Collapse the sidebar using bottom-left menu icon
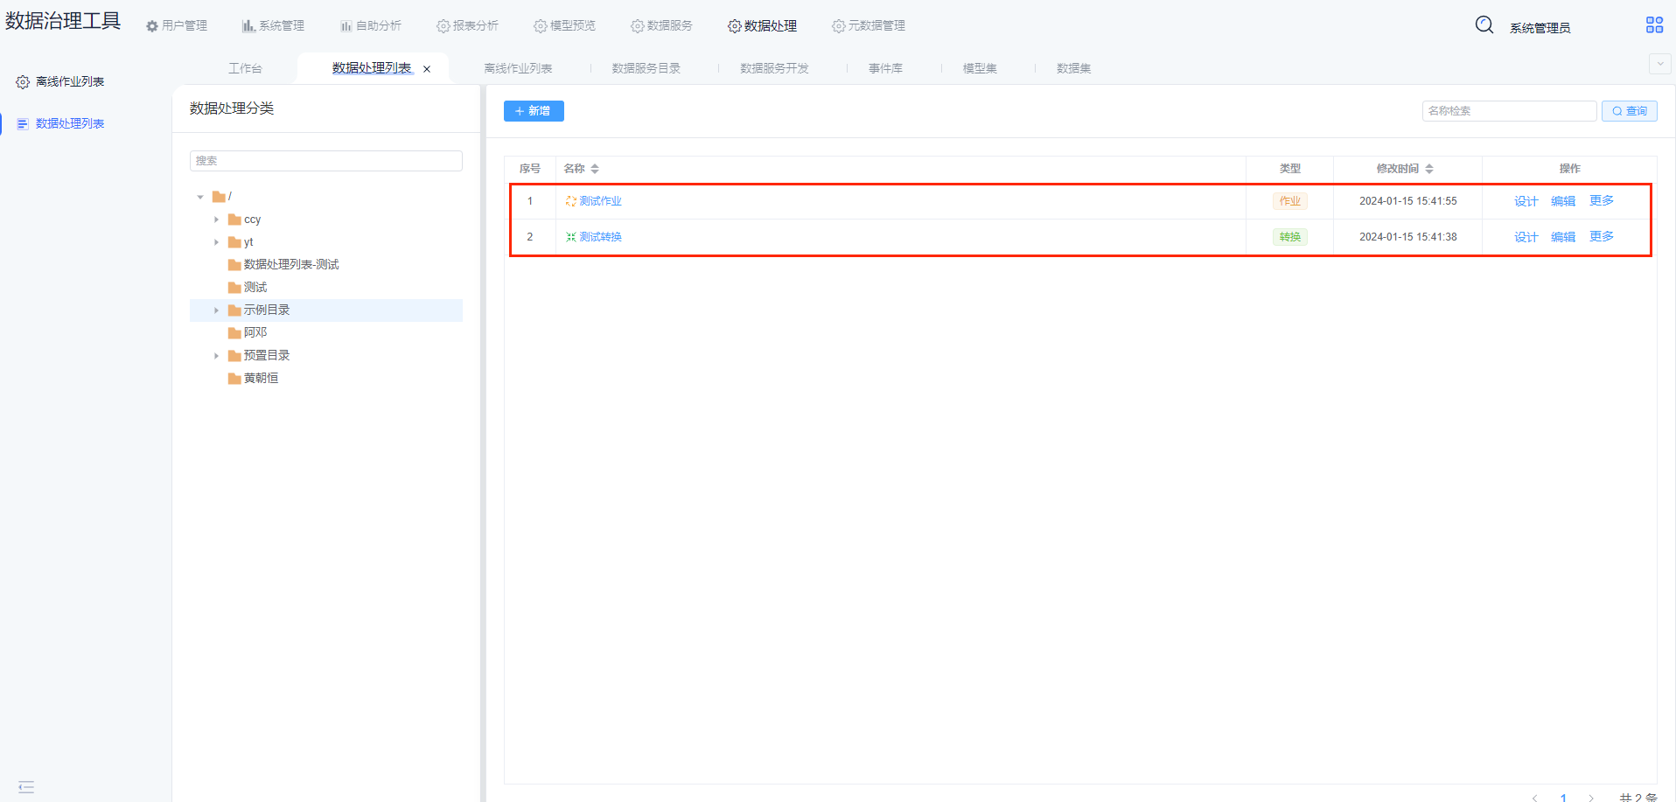The width and height of the screenshot is (1676, 802). (x=26, y=787)
